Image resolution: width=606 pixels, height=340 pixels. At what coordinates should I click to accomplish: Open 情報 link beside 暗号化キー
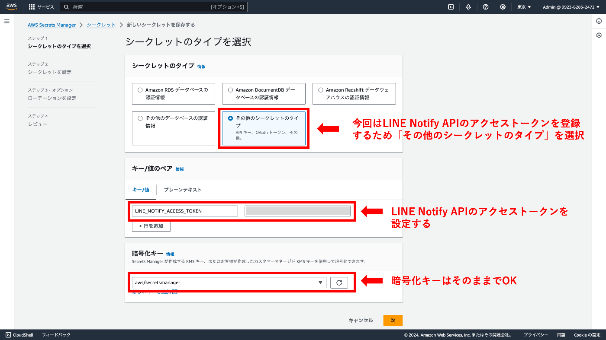170,254
